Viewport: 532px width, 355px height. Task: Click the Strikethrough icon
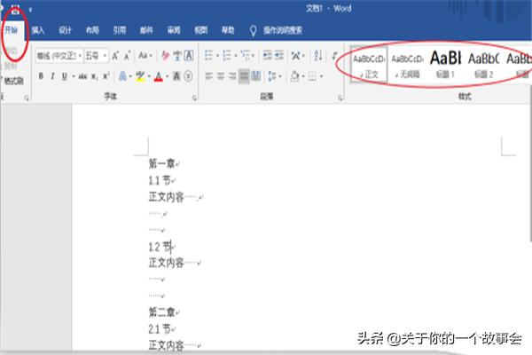[x=82, y=76]
